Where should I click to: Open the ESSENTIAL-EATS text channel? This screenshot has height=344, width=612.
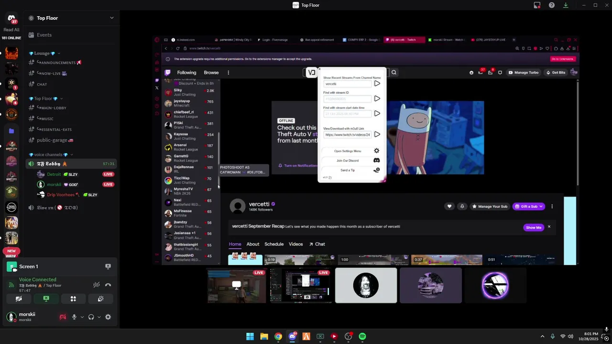pos(72,129)
